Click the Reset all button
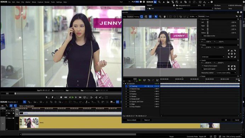Viewport: 245px width, 138px height. [x=147, y=120]
